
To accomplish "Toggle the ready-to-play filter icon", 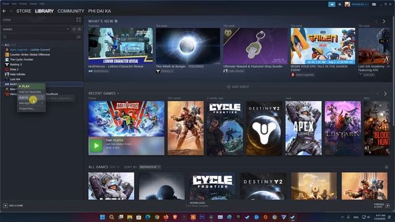I will [79, 29].
